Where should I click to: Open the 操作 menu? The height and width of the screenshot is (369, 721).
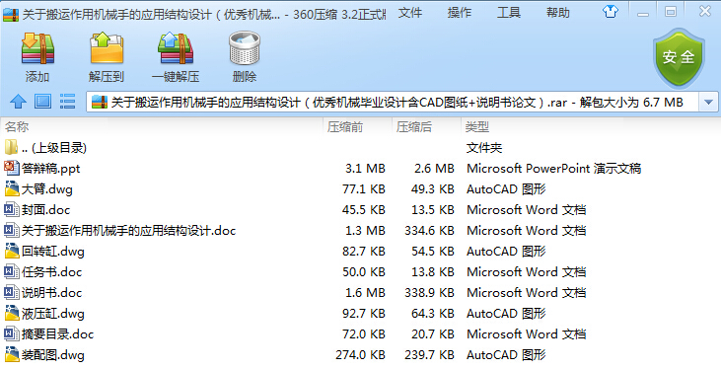460,13
